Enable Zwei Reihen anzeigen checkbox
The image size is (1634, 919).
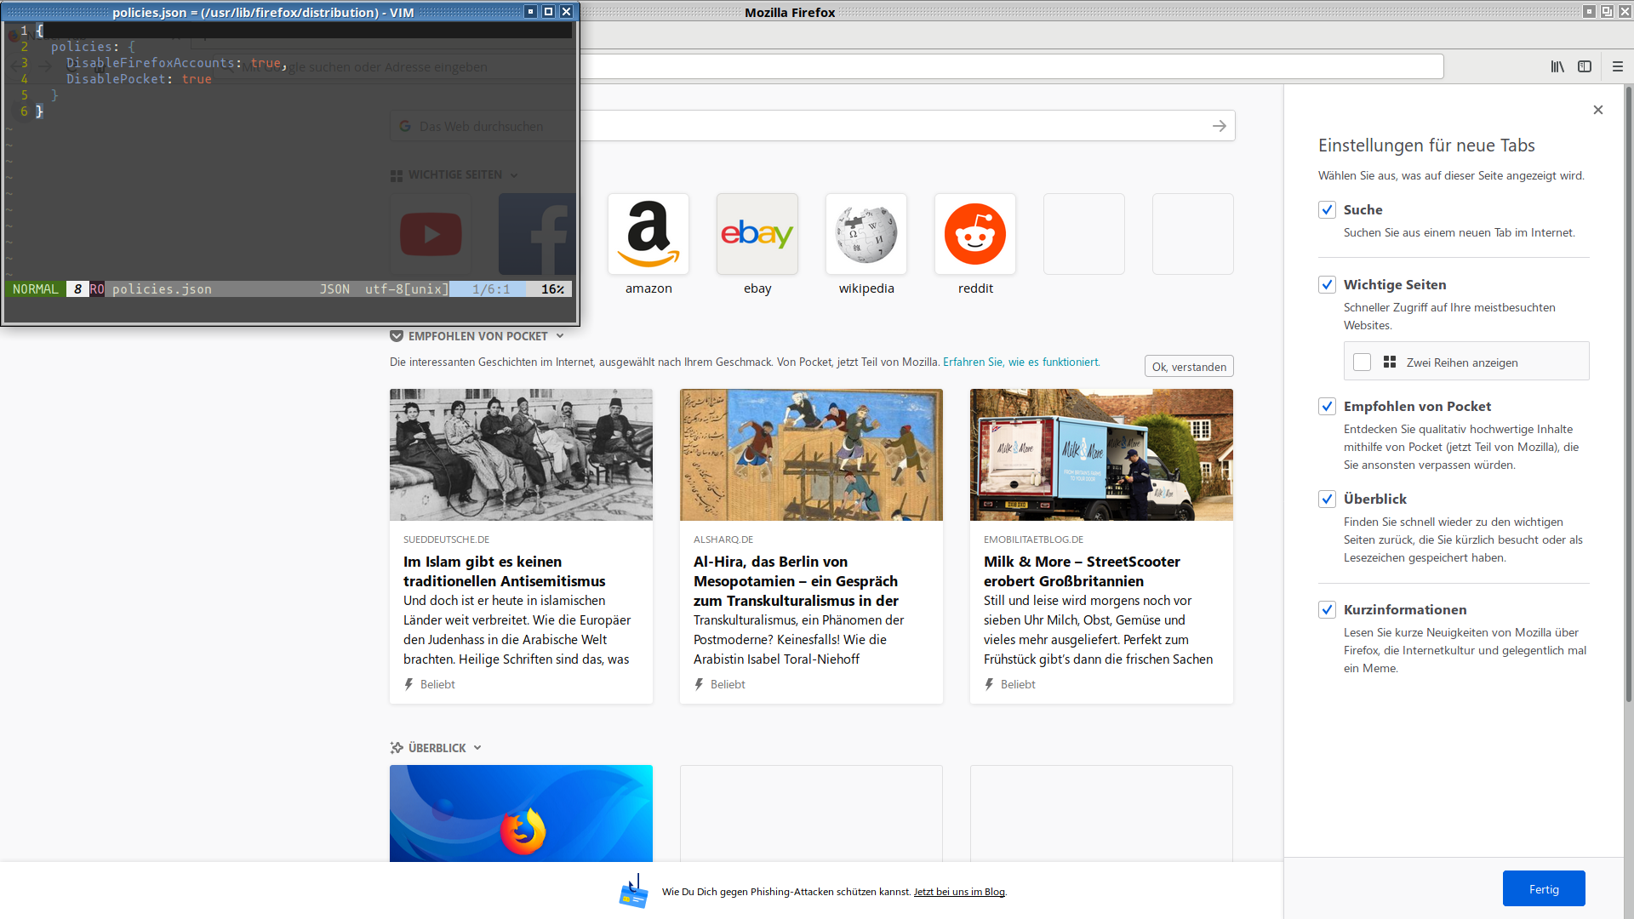pyautogui.click(x=1362, y=362)
